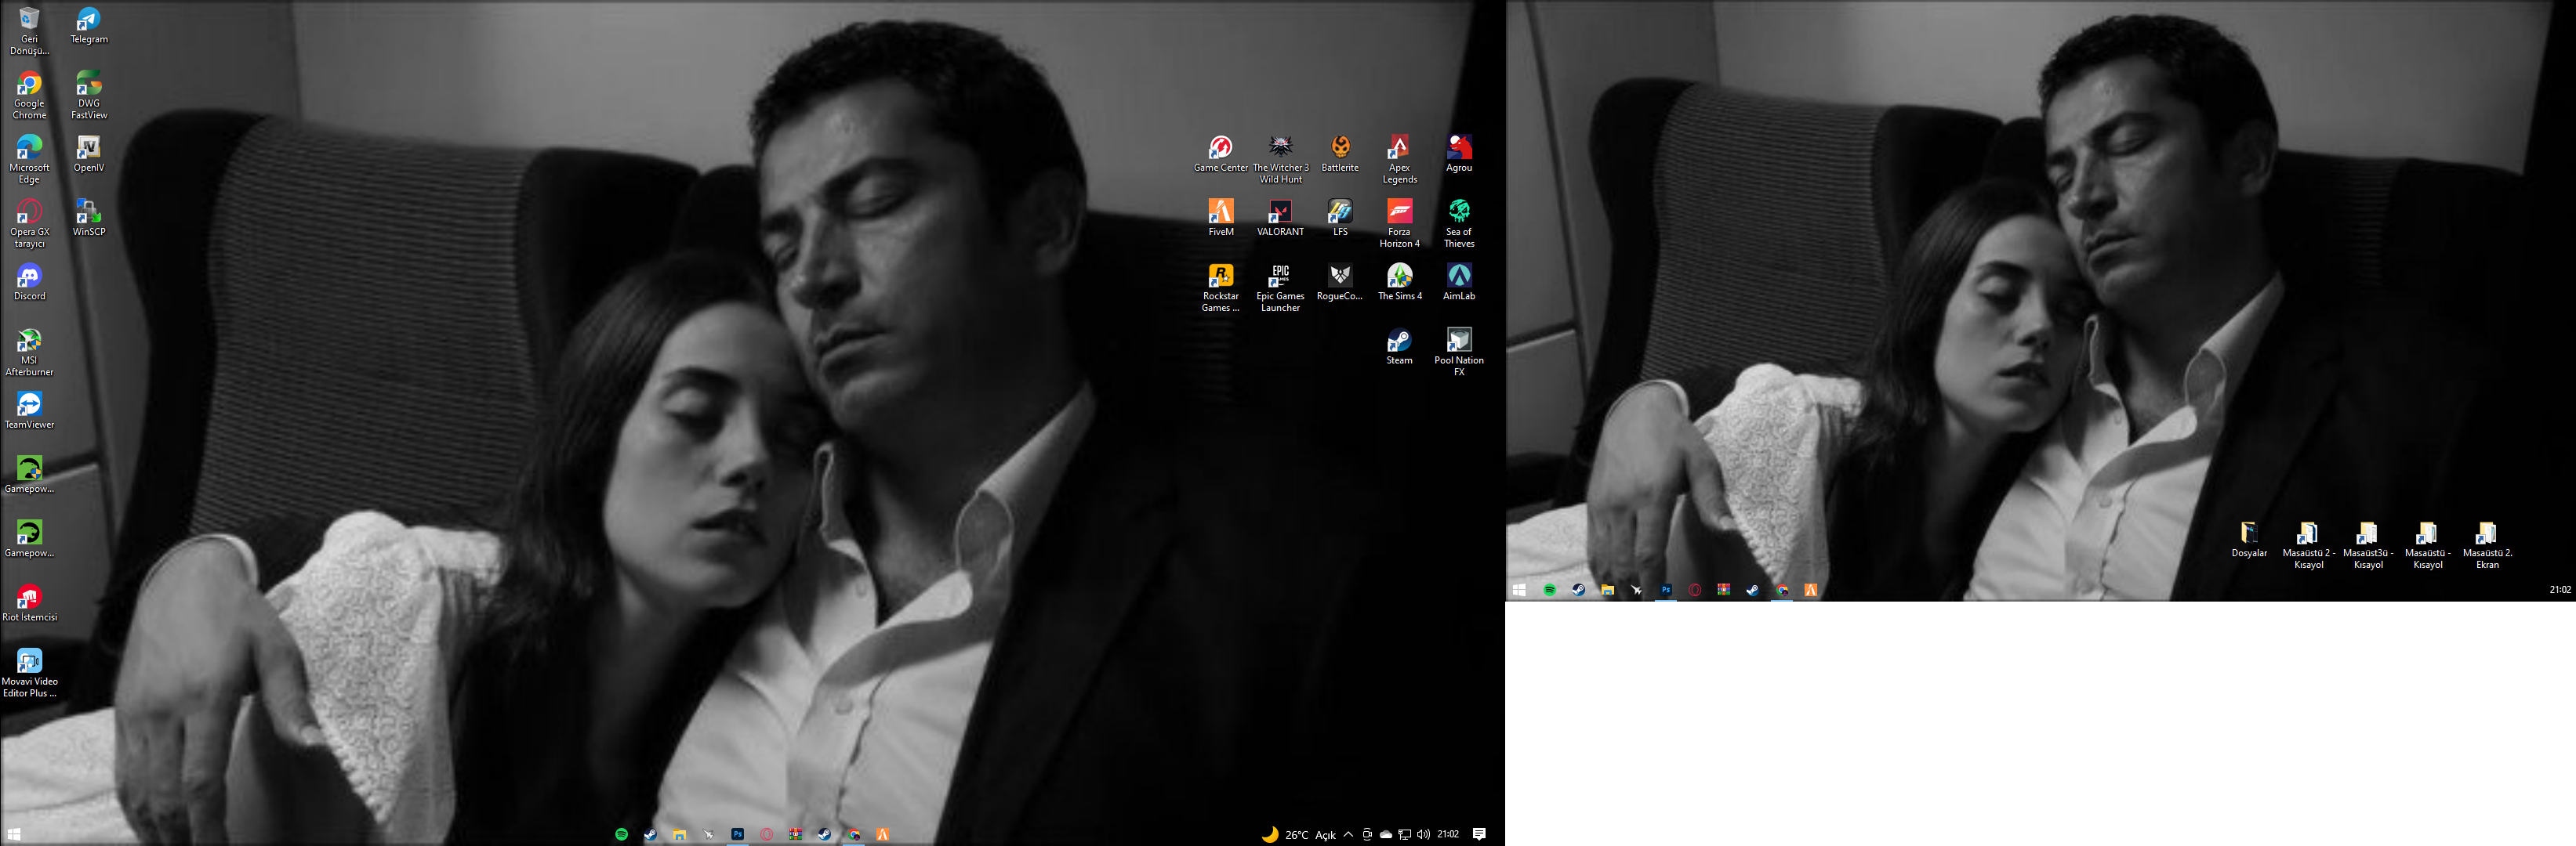Screen dimensions: 2576x846
Task: Select The Witcher 3 Wild Hunt shortcut
Action: coord(1280,160)
